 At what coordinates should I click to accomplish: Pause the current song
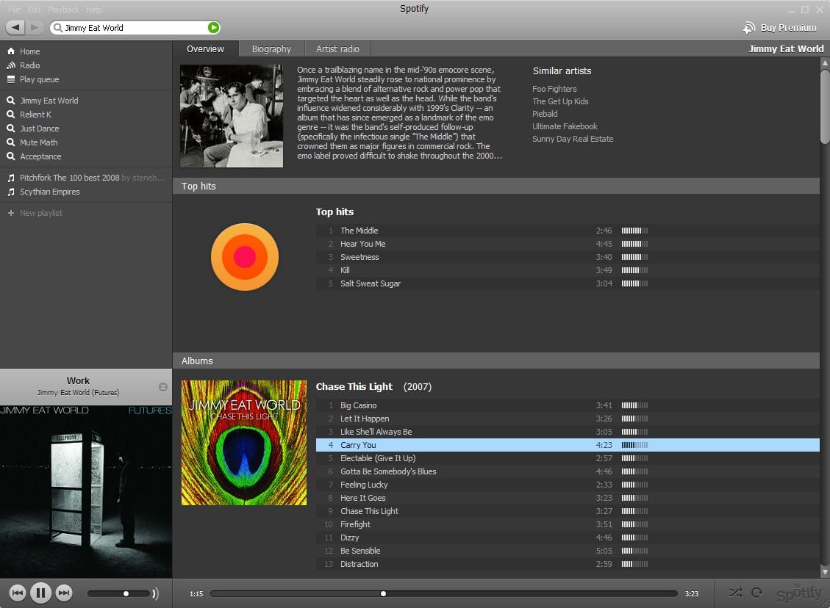pyautogui.click(x=40, y=593)
